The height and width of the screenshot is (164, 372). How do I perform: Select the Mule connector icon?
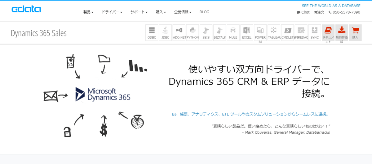pos(233,32)
